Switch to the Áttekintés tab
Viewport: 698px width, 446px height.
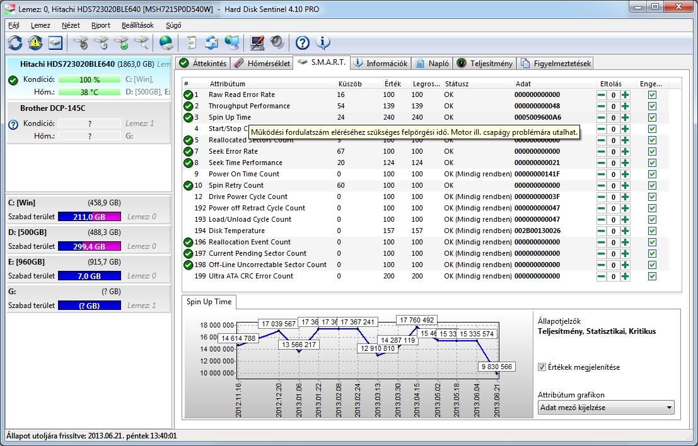[203, 64]
